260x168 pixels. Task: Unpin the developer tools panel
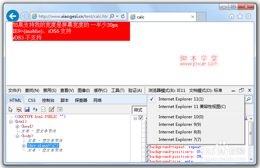(x=242, y=90)
